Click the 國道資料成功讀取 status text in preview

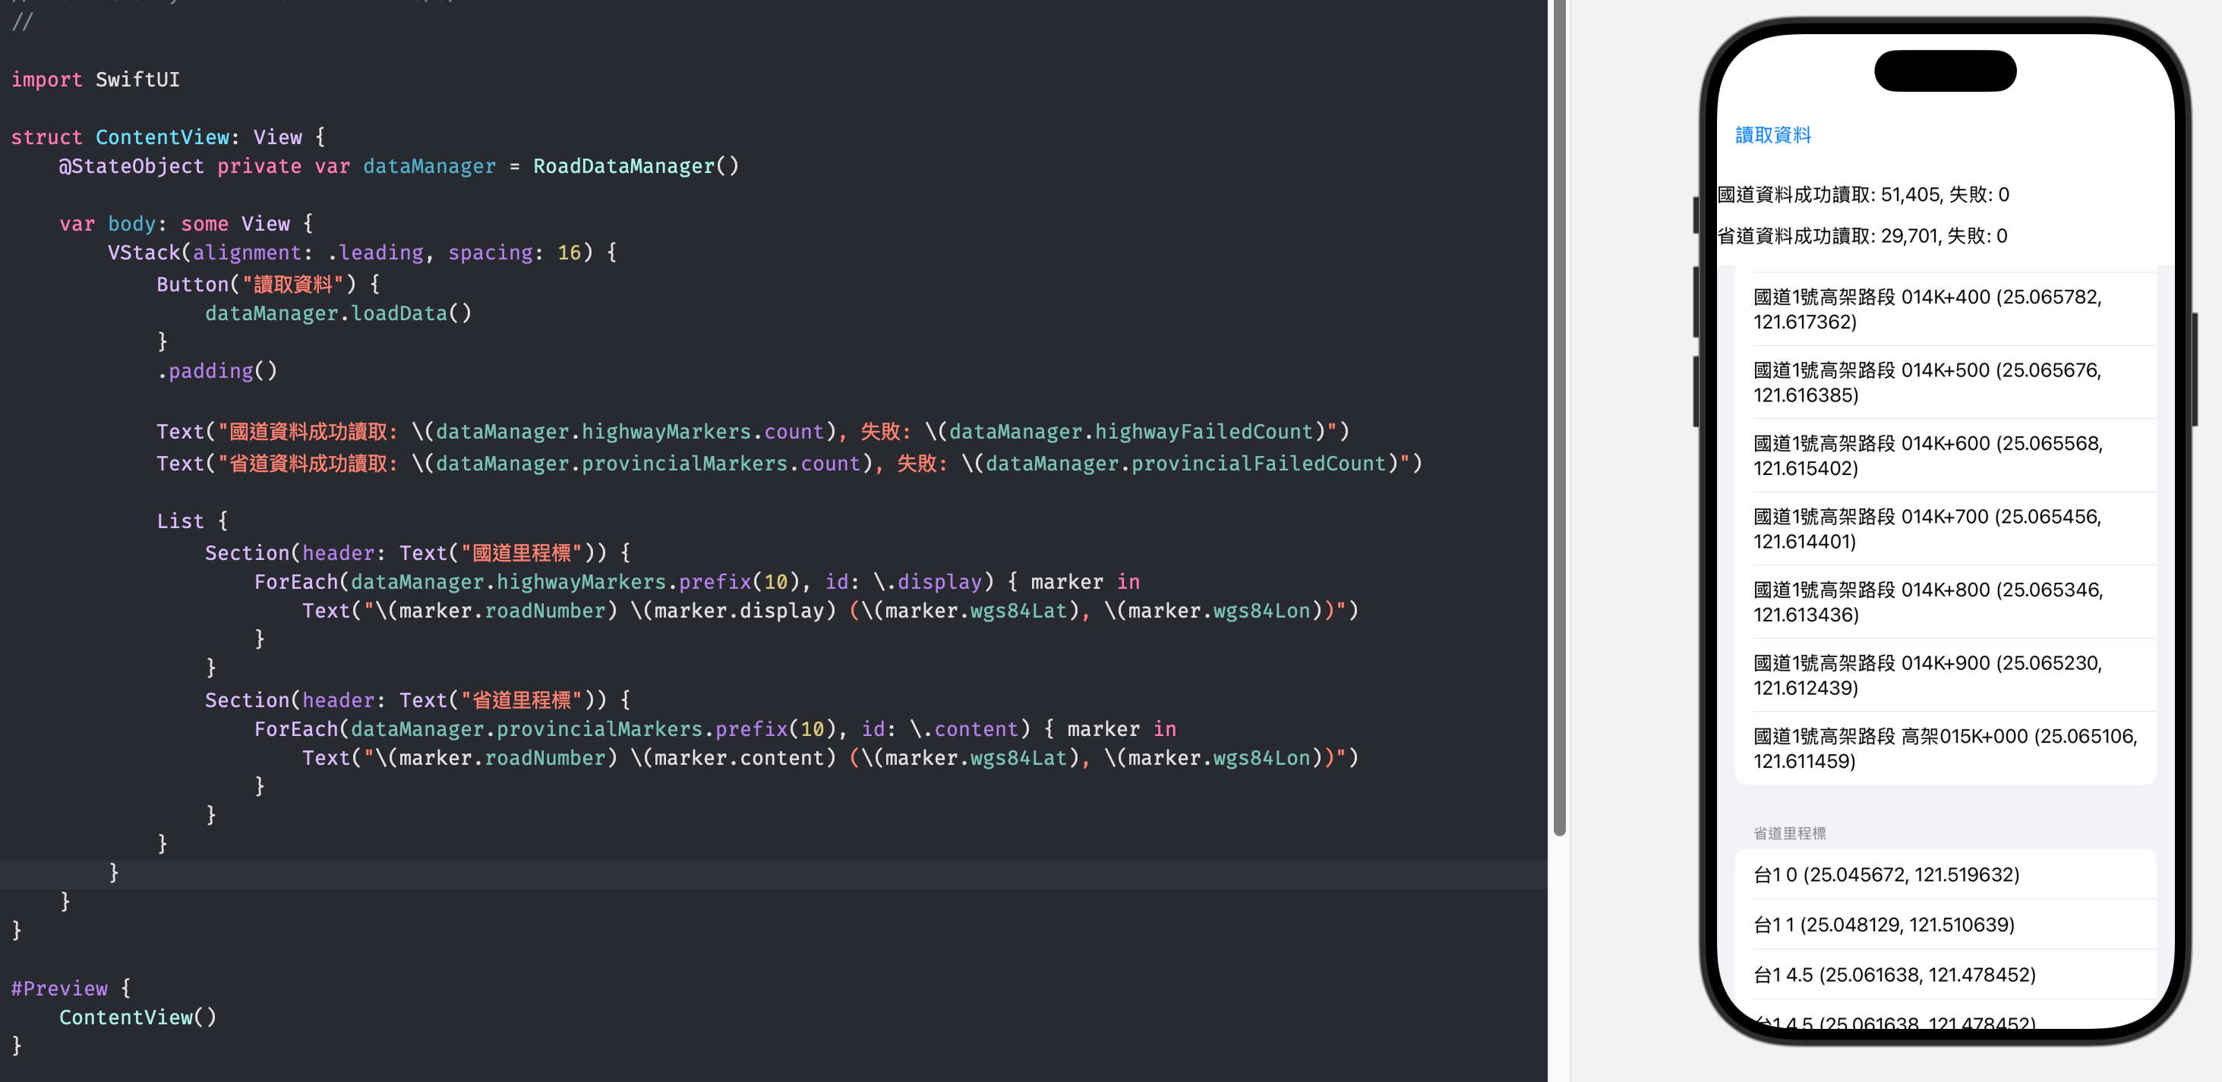click(1862, 195)
